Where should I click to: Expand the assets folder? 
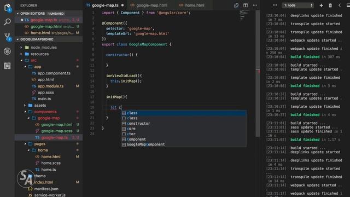pos(25,105)
